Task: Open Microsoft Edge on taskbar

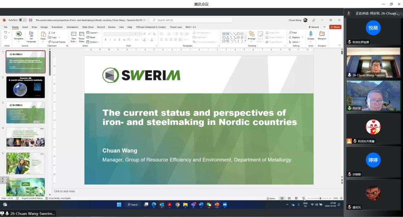Action: (x=154, y=205)
